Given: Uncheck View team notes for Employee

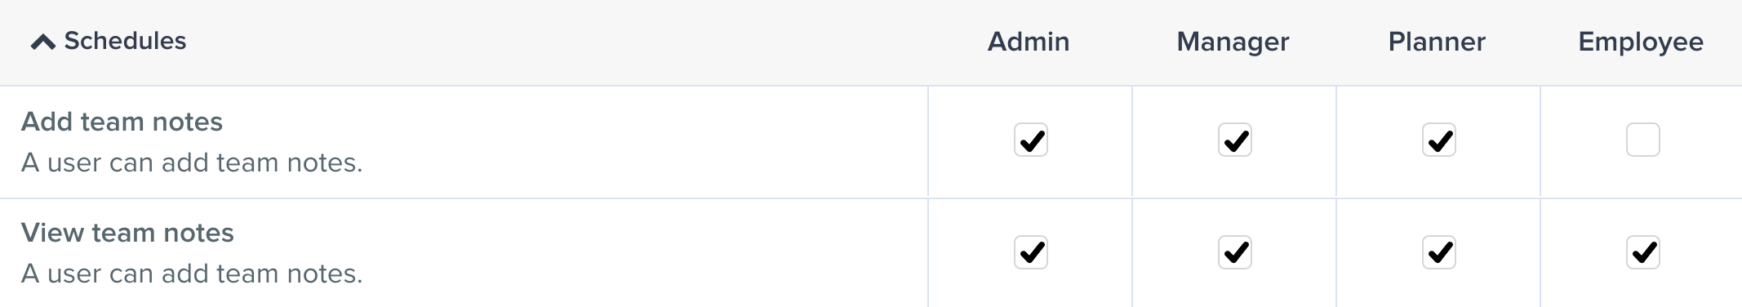Looking at the screenshot, I should pos(1643,252).
